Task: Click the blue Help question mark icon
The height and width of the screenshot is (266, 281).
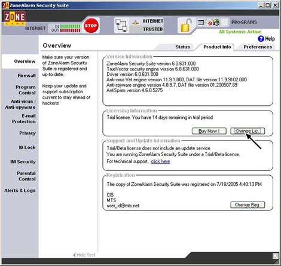Action: (x=261, y=39)
